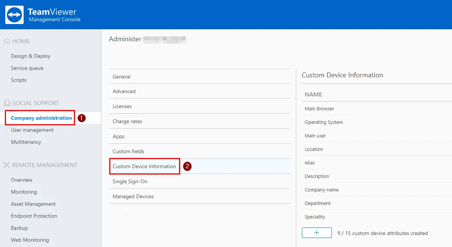This screenshot has height=247, width=452.
Task: Open Design & Deploy
Action: [31, 56]
